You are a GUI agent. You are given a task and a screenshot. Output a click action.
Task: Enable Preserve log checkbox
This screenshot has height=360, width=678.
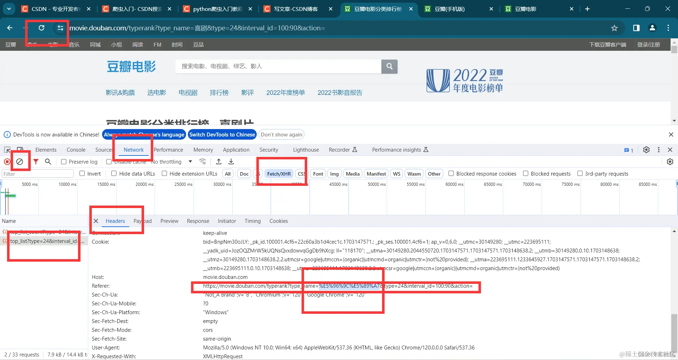64,161
